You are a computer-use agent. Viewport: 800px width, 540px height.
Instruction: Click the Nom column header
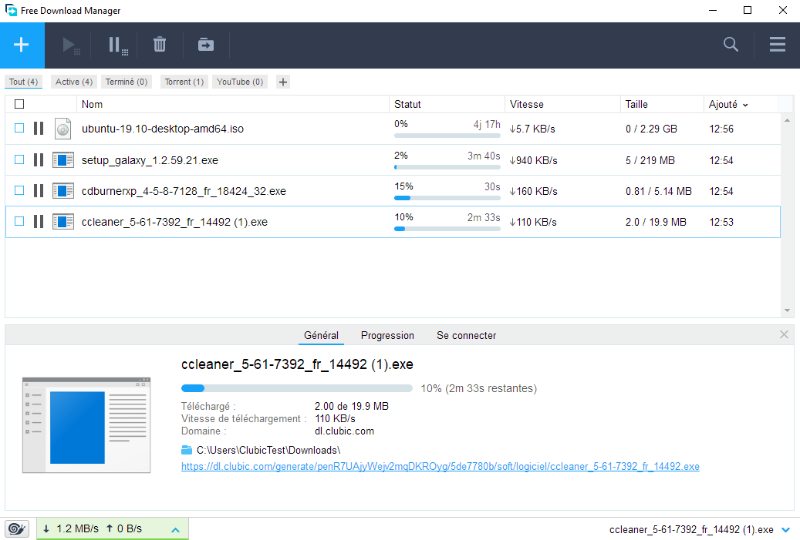click(x=233, y=105)
